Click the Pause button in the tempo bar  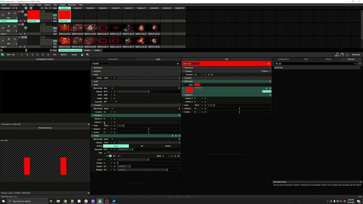(74, 55)
